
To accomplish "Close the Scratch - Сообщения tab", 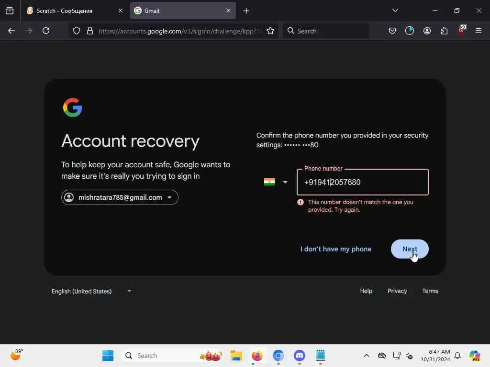I will (120, 11).
